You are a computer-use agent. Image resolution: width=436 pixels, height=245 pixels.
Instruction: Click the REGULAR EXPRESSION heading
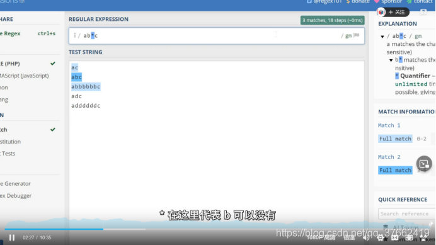(x=98, y=19)
